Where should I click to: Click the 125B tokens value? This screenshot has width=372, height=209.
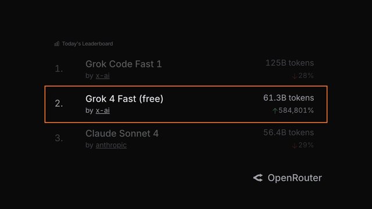click(289, 63)
